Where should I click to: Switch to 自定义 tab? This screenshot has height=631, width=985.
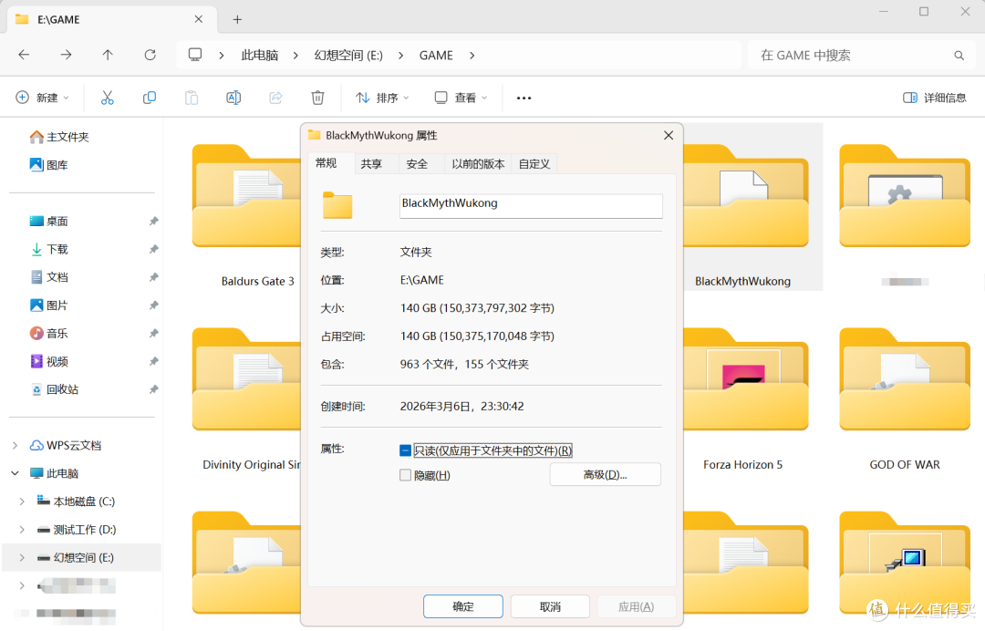tap(534, 164)
